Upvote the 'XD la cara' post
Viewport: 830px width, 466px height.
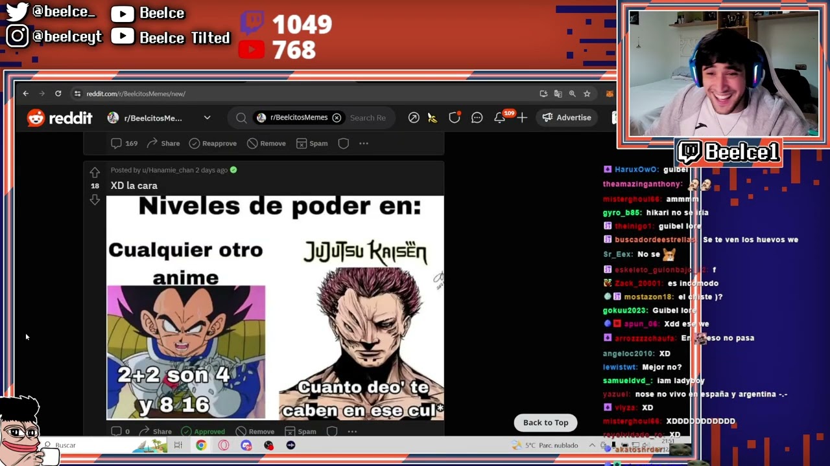click(x=95, y=172)
